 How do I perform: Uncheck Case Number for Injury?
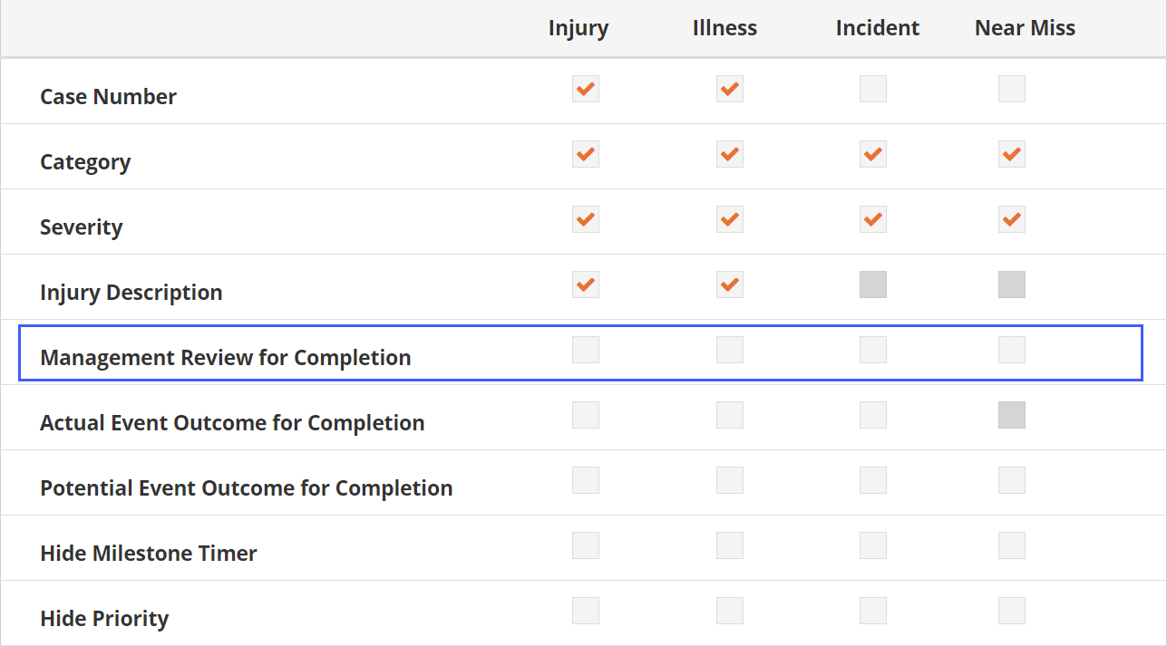pos(586,89)
